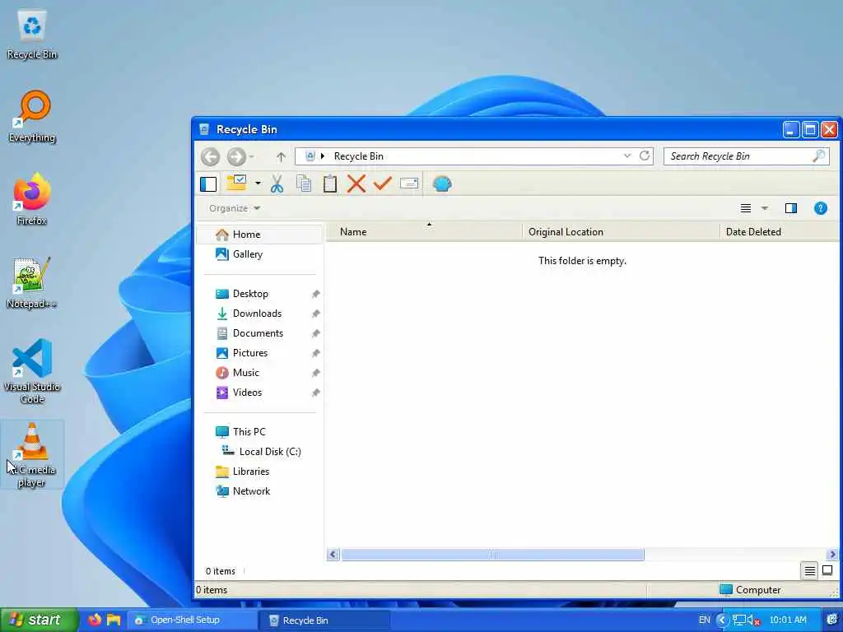The height and width of the screenshot is (632, 843).
Task: Go up one folder level
Action: (281, 156)
